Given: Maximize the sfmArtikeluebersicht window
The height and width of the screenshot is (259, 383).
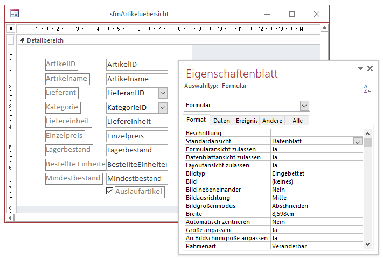Looking at the screenshot, I should point(292,14).
